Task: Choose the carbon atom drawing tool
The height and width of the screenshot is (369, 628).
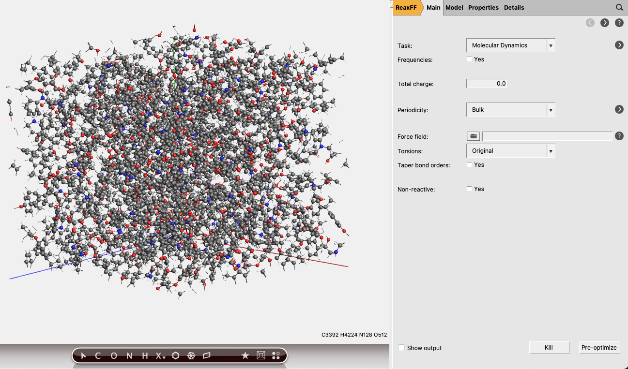Action: click(x=97, y=355)
